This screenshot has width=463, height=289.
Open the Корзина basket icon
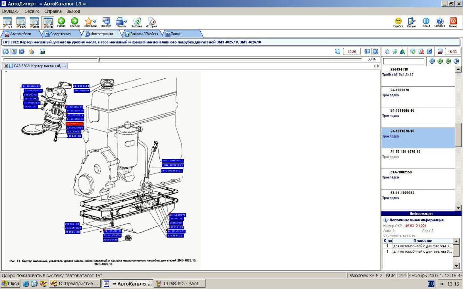[x=137, y=22]
